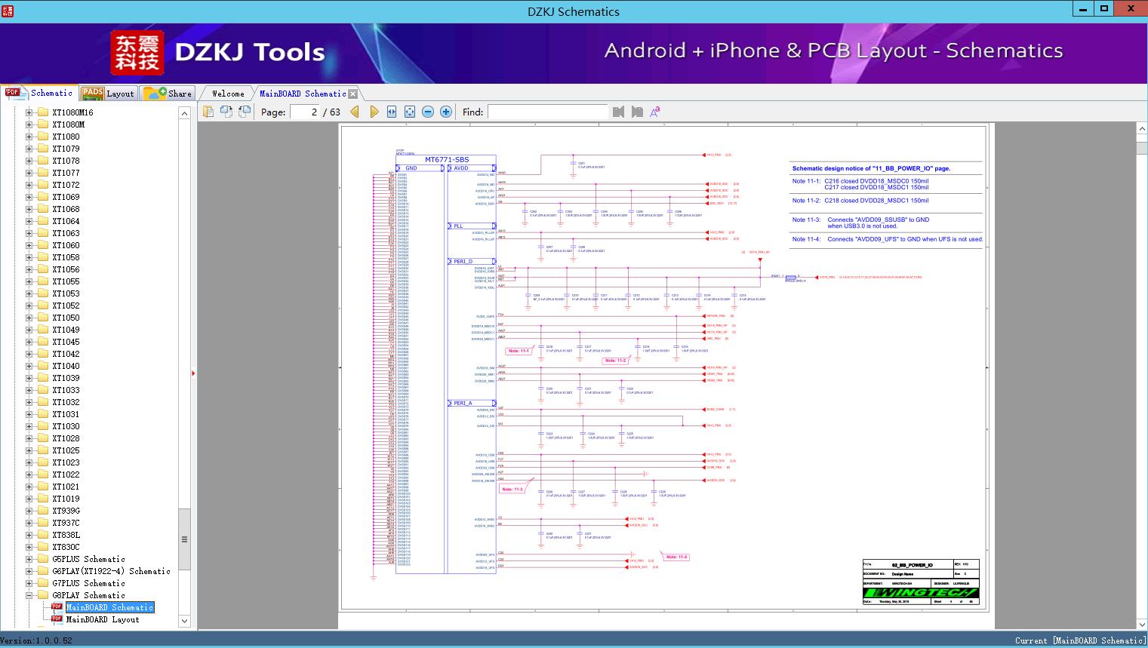Click the XT1033 folder icon
The image size is (1148, 648).
pos(43,390)
